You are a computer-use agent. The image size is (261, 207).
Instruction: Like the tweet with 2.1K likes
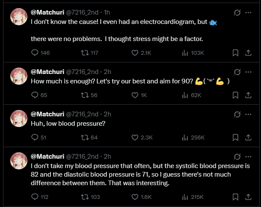tap(135, 53)
